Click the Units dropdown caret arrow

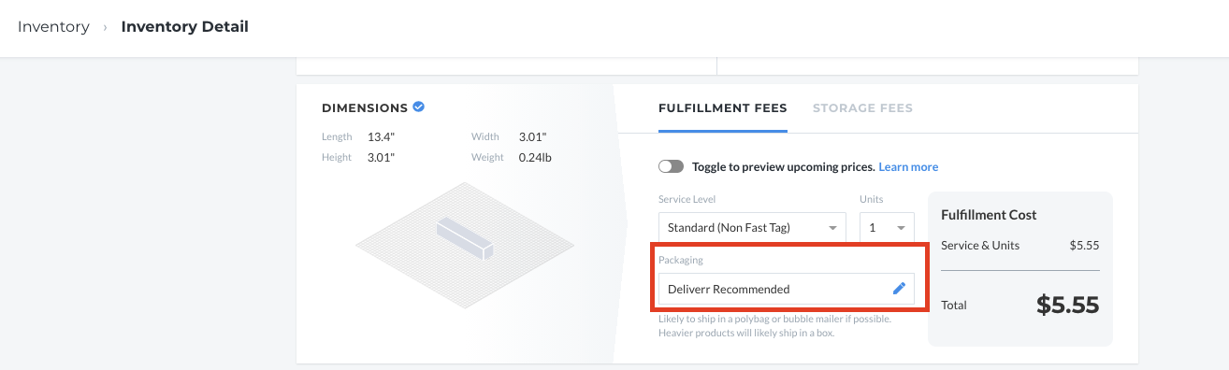pyautogui.click(x=901, y=228)
